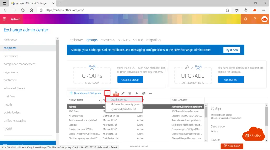Image resolution: width=270 pixels, height=150 pixels.
Task: Switch to the mailboxes tab
Action: pyautogui.click(x=76, y=40)
